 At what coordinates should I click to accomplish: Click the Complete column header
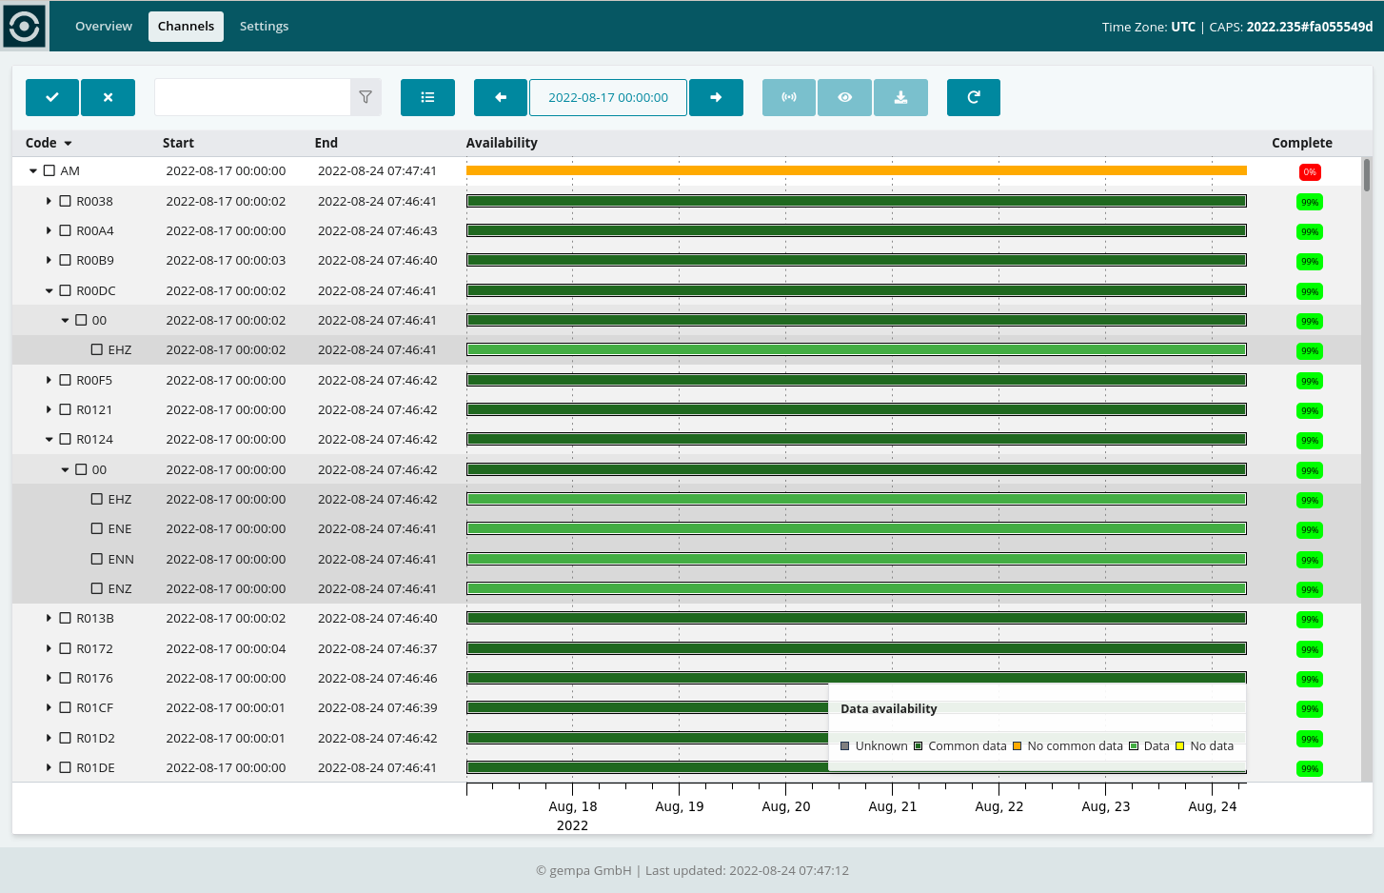tap(1301, 143)
